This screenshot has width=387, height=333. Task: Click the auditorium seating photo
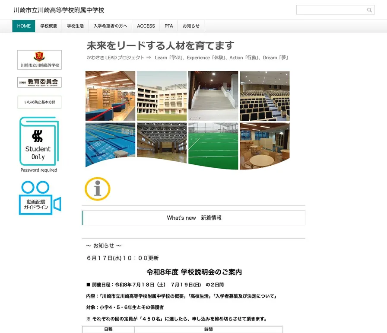pyautogui.click(x=265, y=96)
